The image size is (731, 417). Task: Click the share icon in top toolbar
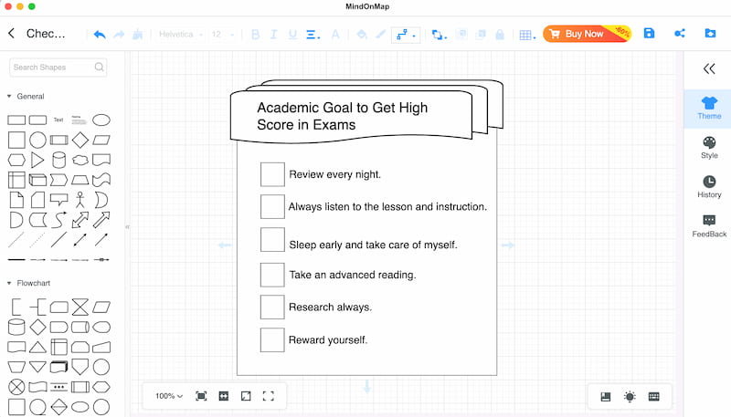(680, 33)
